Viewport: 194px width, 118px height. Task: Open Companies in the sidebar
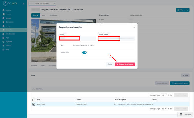click(x=10, y=22)
